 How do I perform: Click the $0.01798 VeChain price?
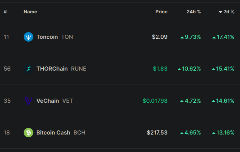pos(155,101)
